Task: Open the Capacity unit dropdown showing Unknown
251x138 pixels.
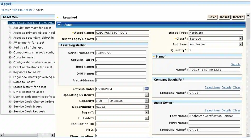Action: [x=147, y=101]
